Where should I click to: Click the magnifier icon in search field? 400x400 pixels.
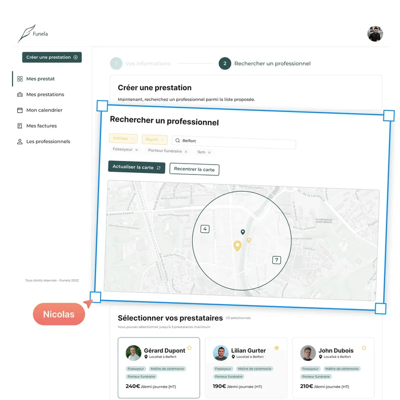tap(178, 141)
